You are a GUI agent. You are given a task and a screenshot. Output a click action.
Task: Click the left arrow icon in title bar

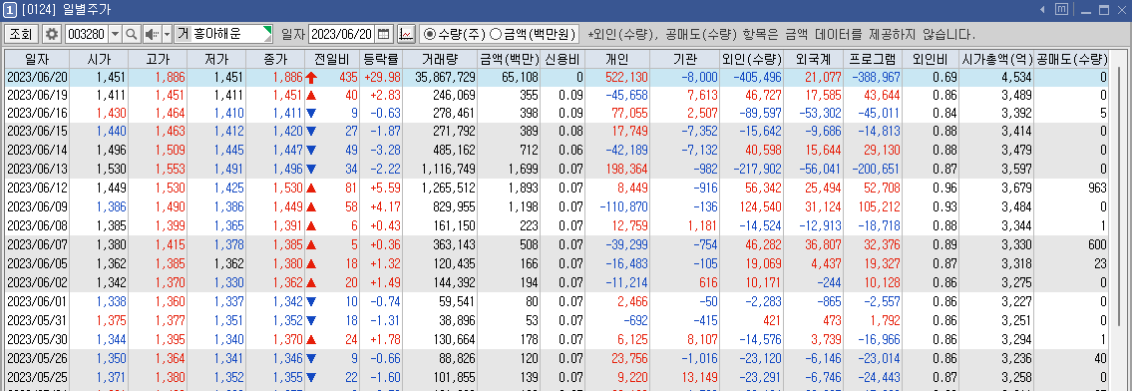(x=1042, y=10)
